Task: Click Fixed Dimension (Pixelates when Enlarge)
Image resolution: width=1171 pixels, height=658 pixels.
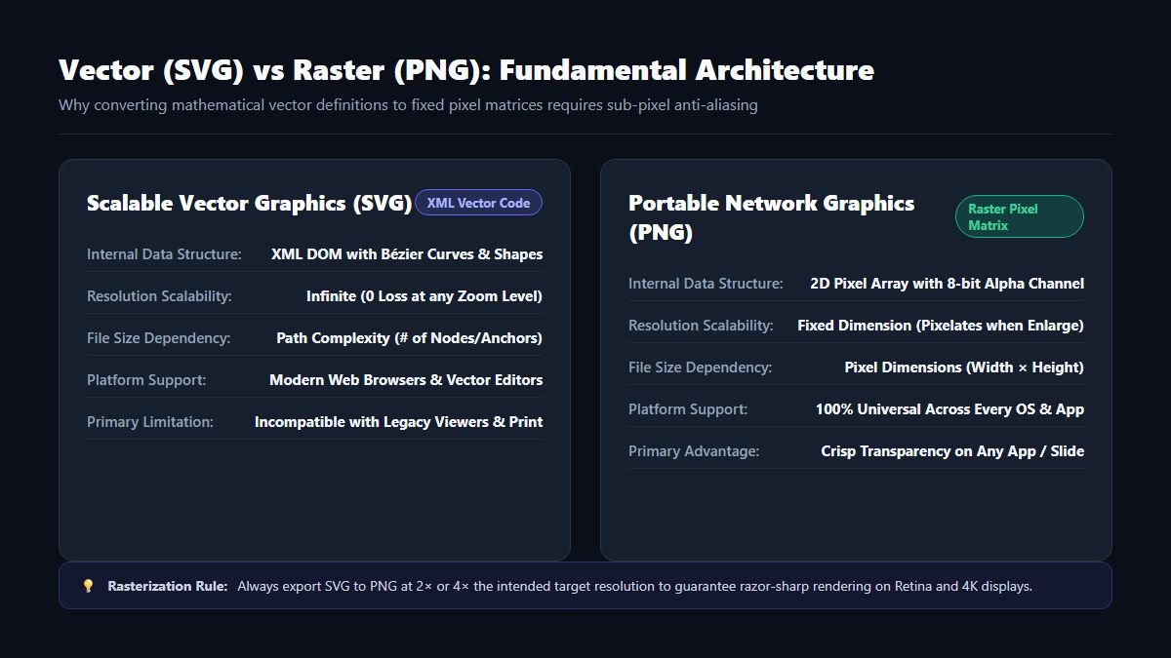Action: [941, 326]
